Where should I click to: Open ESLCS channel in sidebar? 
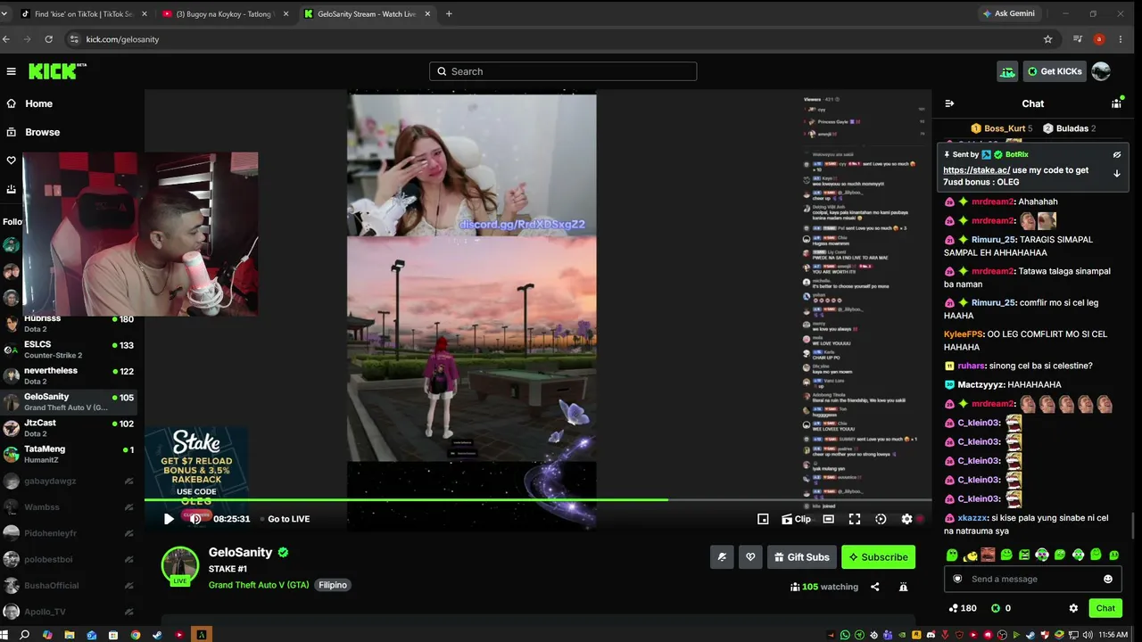69,350
